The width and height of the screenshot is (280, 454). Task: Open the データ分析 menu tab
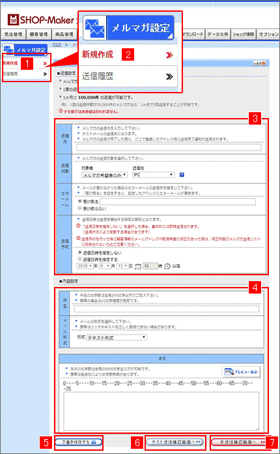coord(218,34)
